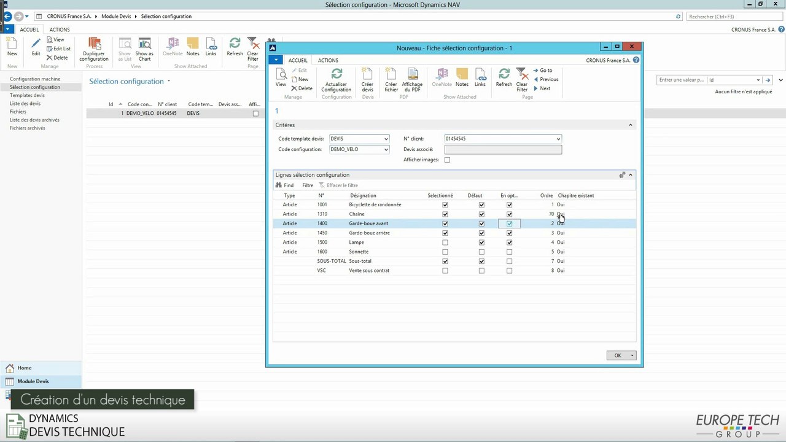Click New icon in main window ribbon
786x442 pixels.
(12, 47)
